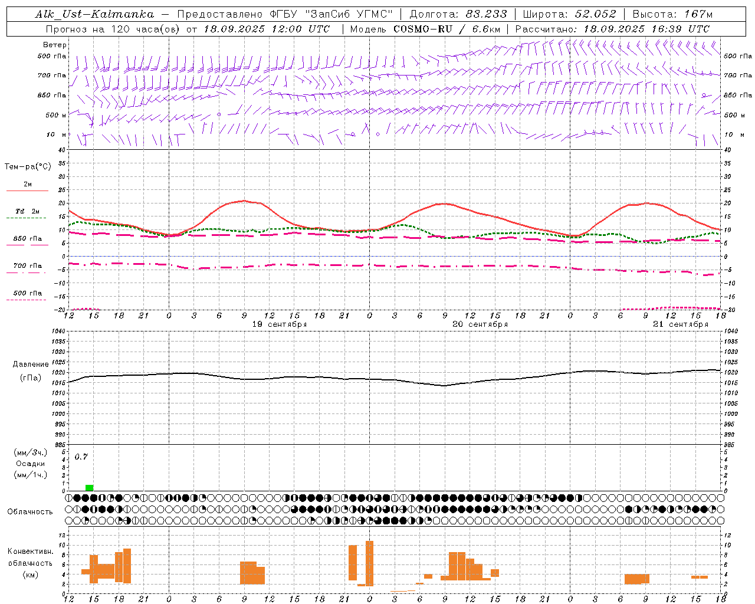
Task: Click the Модель COSMO-RU / 6.6км text
Action: 425,29
